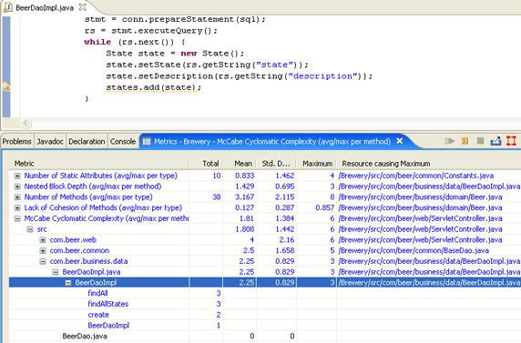This screenshot has height=343, width=521.
Task: Open the dependency graph view icon
Action: (511, 141)
